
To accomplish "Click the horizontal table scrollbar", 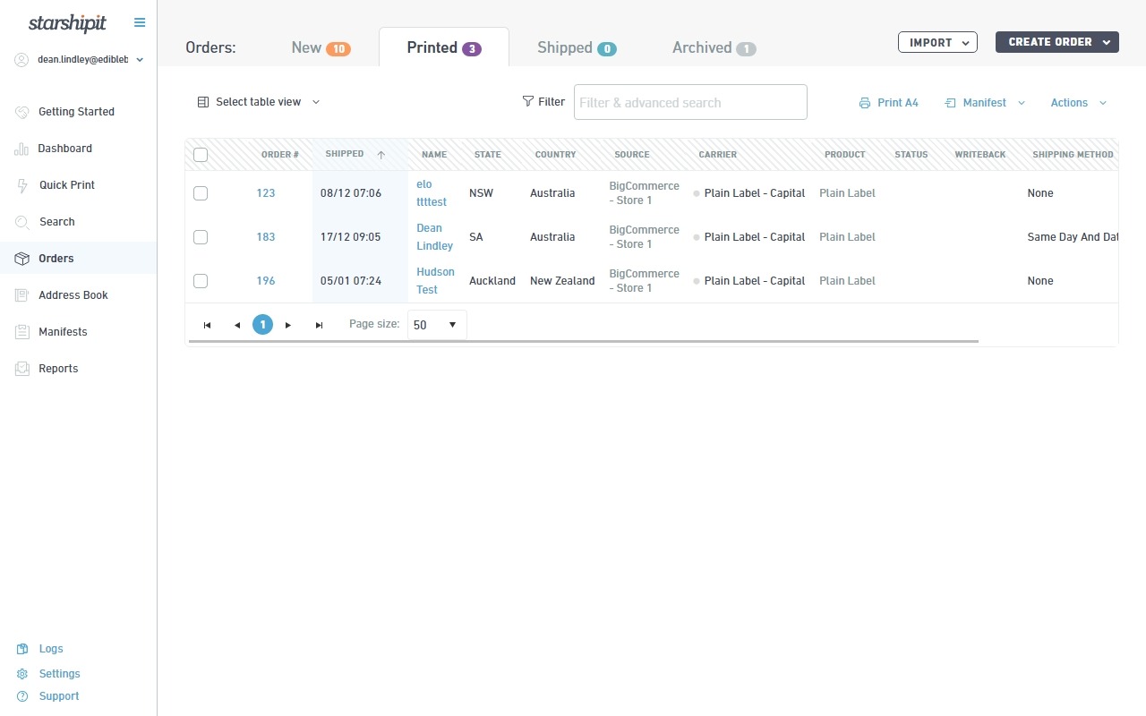I will pos(582,341).
